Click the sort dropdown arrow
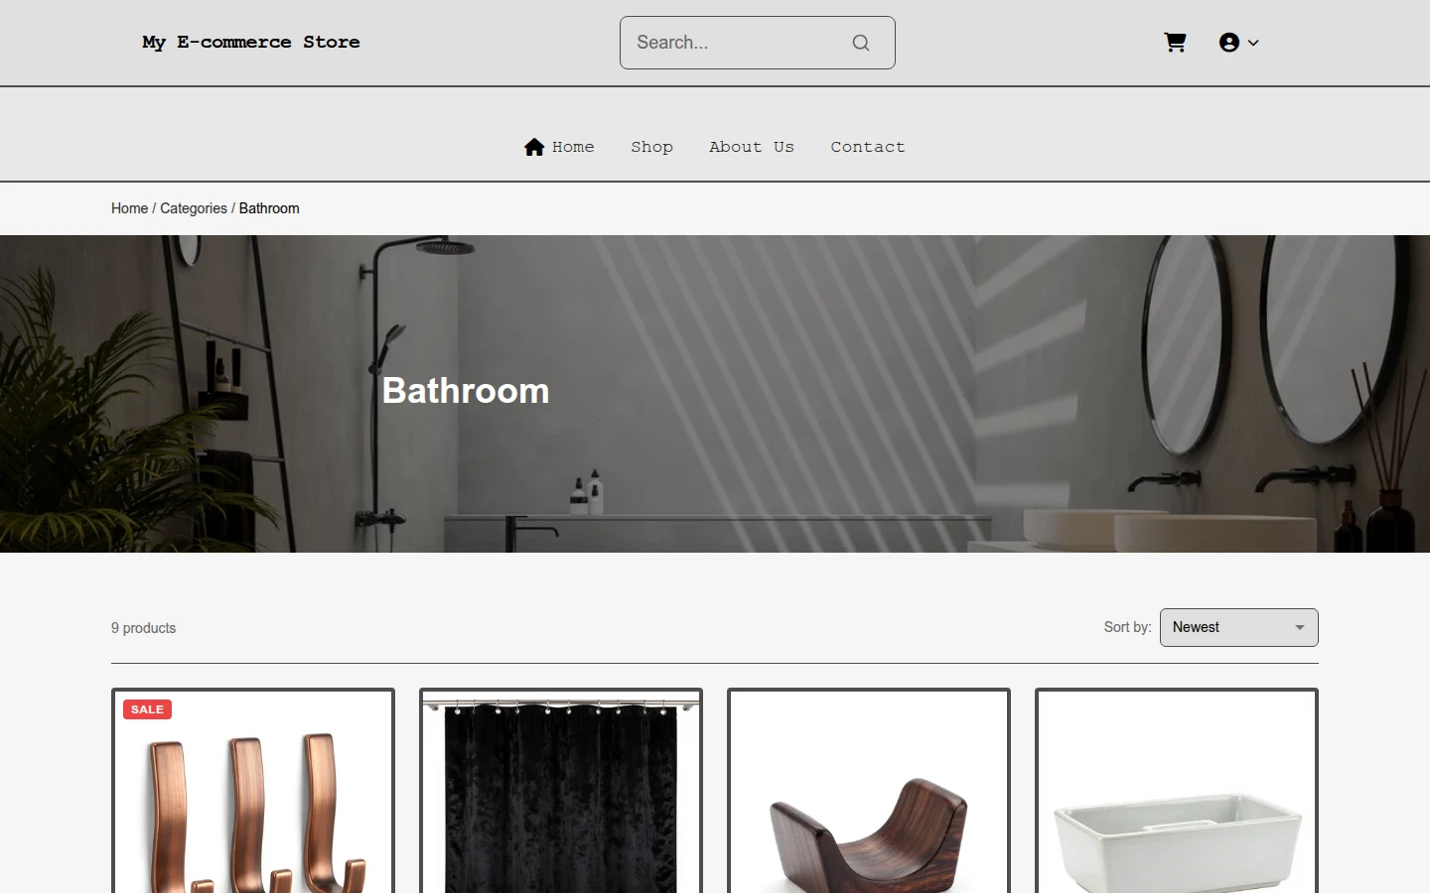The width and height of the screenshot is (1430, 893). click(x=1300, y=627)
